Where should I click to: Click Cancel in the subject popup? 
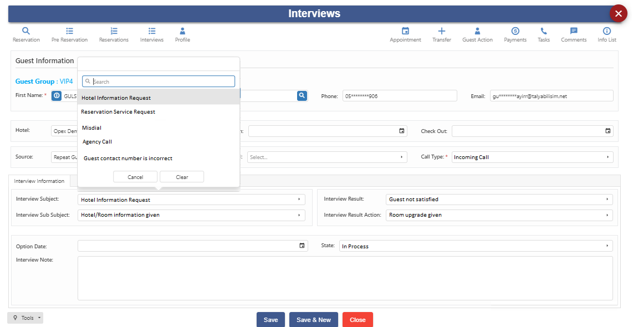[135, 177]
